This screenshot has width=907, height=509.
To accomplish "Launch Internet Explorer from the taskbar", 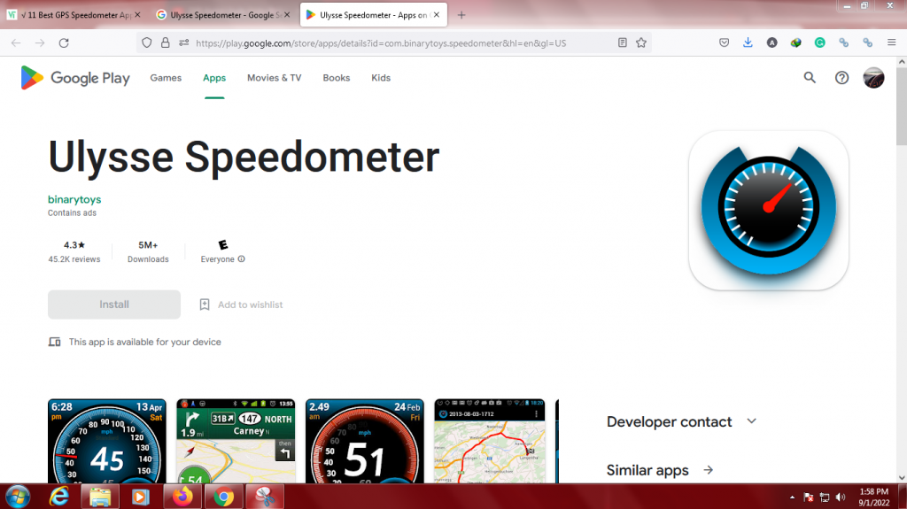I will [59, 497].
